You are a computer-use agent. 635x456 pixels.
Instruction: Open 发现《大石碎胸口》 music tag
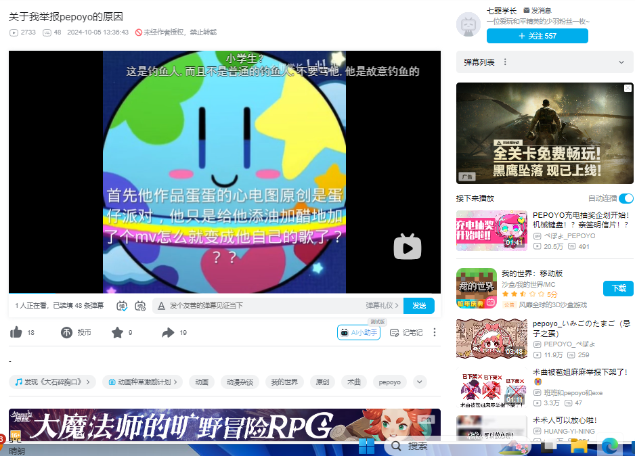52,382
